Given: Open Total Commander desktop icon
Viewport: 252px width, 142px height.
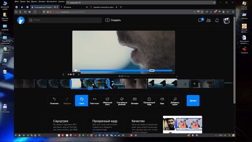Looking at the screenshot, I should (5, 108).
